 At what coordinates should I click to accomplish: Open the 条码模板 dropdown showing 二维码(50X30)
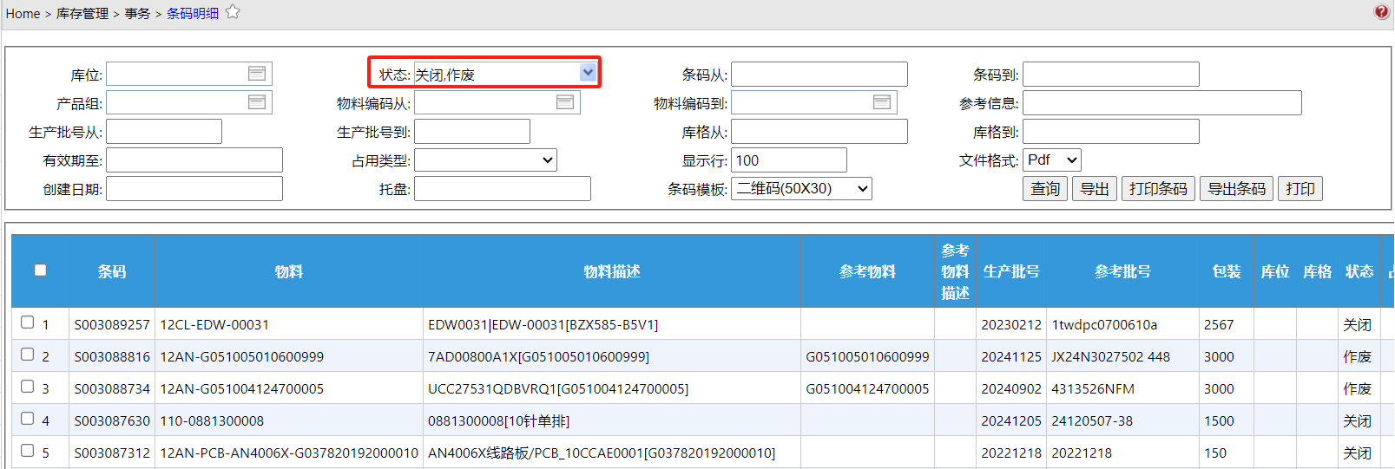[x=801, y=189]
